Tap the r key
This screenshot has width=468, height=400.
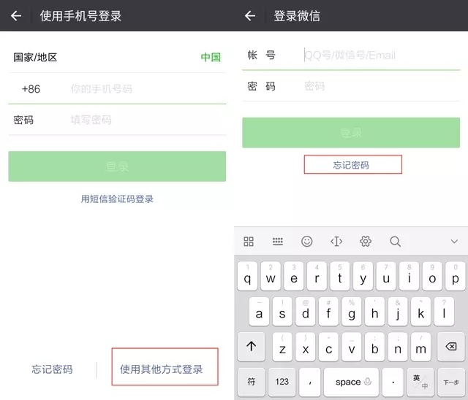317,276
